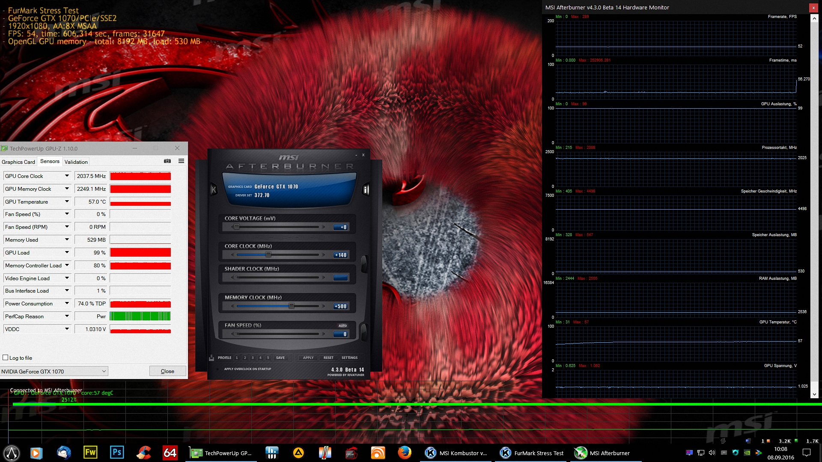Open the Validation tab in GPU-Z
Screen dimensions: 822x462
(76, 162)
